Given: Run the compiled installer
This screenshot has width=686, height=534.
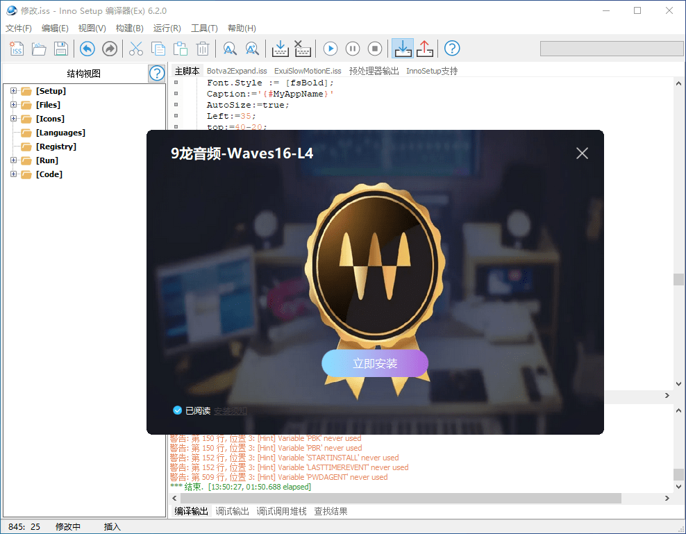Looking at the screenshot, I should click(330, 49).
